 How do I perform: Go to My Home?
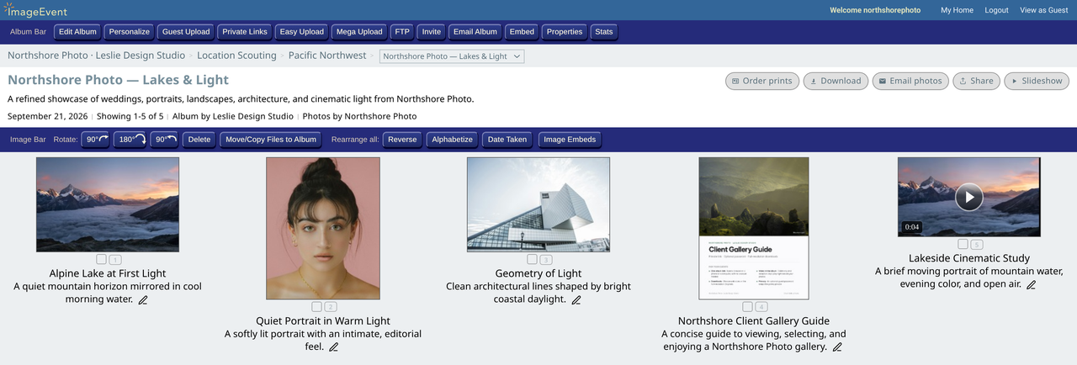pyautogui.click(x=957, y=10)
